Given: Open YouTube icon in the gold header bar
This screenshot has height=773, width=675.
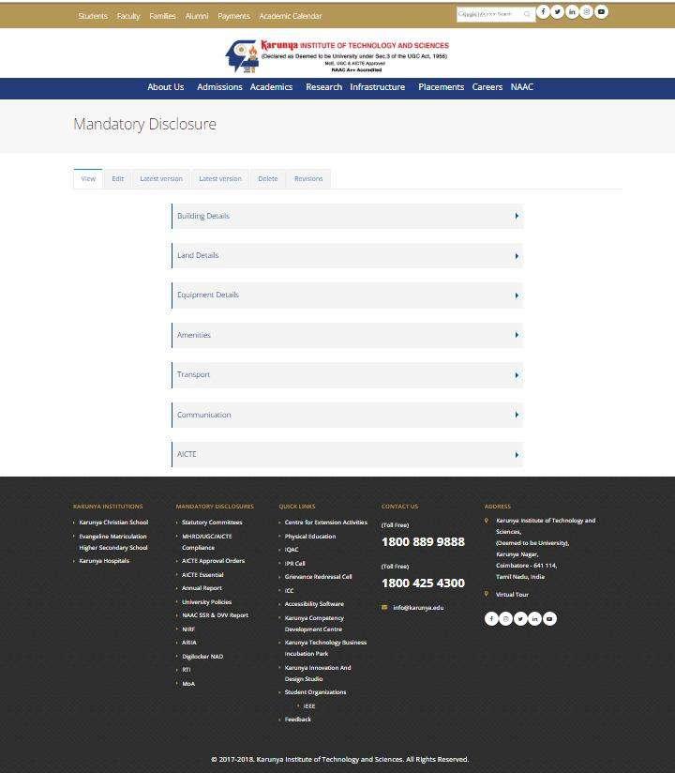Looking at the screenshot, I should tap(601, 12).
